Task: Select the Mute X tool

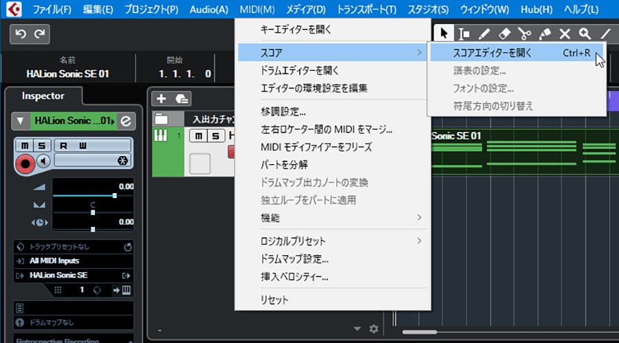Action: click(565, 34)
